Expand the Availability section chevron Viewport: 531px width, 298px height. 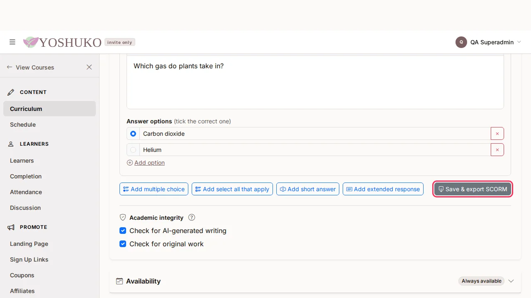[511, 281]
